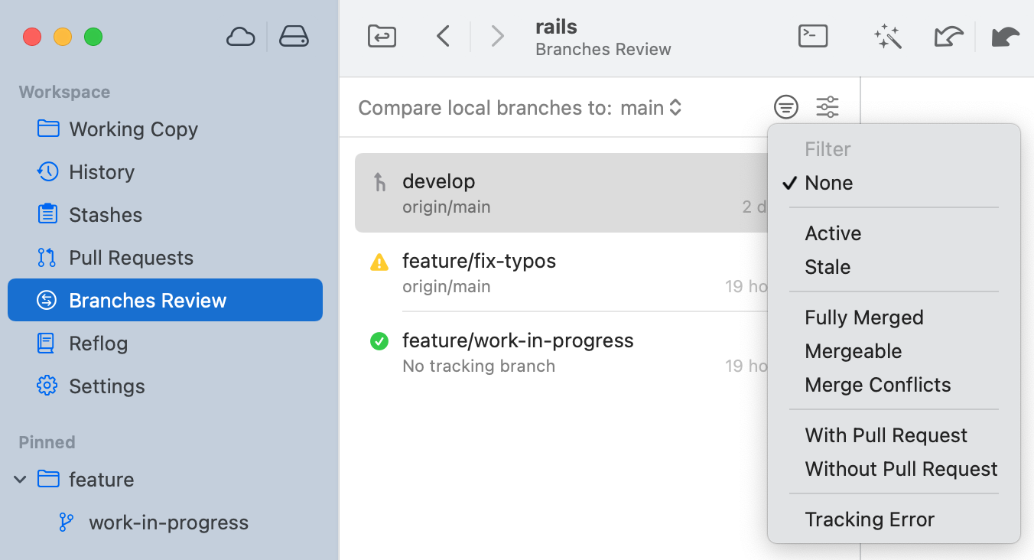The width and height of the screenshot is (1034, 560).
Task: Open the view options sliders icon
Action: 828,107
